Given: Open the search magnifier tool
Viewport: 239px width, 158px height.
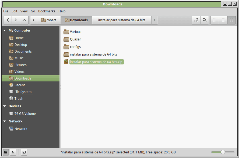Looking at the screenshot, I should [204, 20].
